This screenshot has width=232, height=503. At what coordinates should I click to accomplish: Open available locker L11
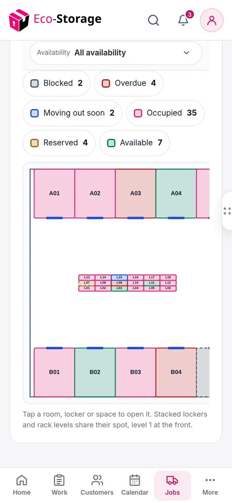(152, 283)
